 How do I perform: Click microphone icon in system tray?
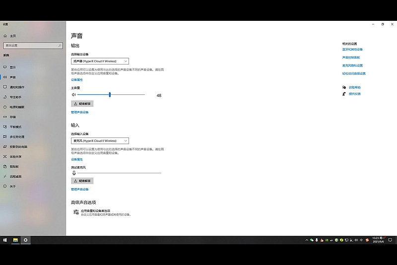click(317, 240)
